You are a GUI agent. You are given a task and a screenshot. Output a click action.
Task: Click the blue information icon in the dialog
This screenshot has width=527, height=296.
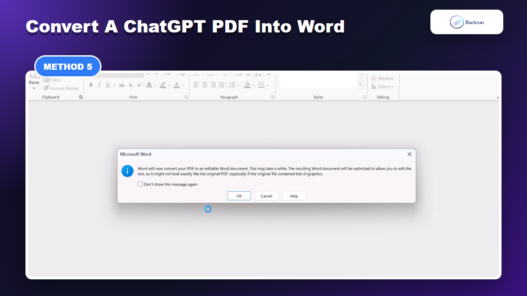point(127,171)
